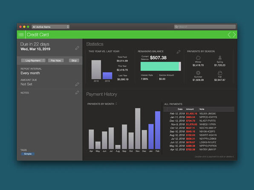Click the $507.38 current balance value
This screenshot has width=254, height=190.
[x=158, y=58]
